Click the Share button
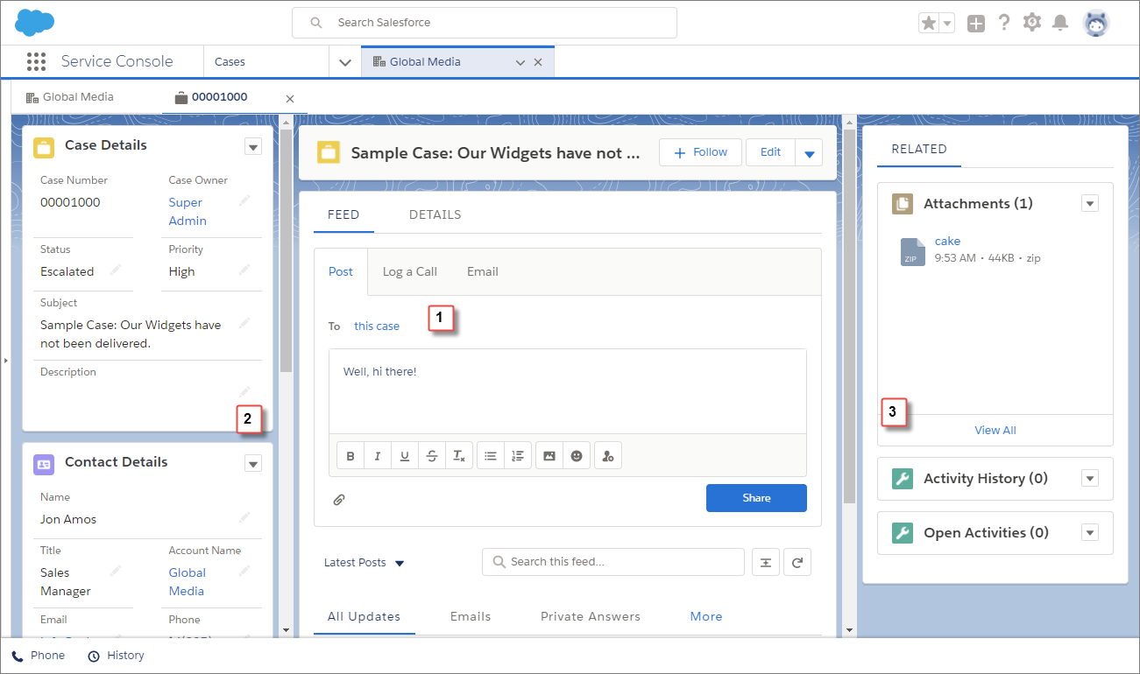 point(756,498)
